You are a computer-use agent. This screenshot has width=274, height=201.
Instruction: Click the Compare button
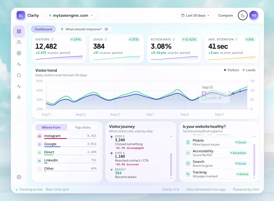click(x=225, y=15)
